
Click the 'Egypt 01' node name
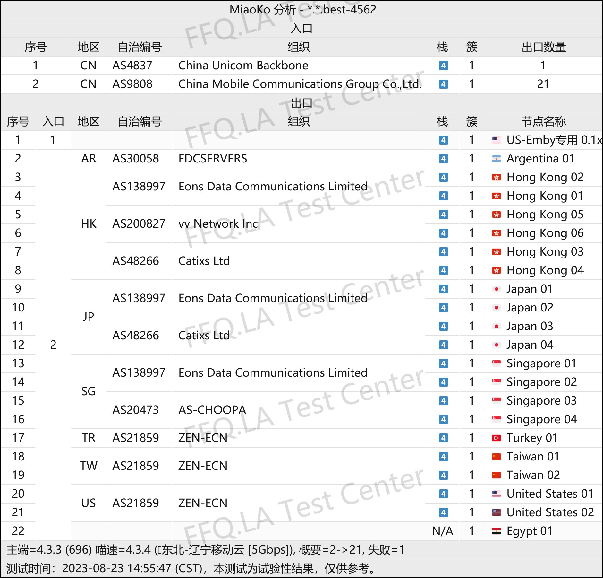coord(530,531)
